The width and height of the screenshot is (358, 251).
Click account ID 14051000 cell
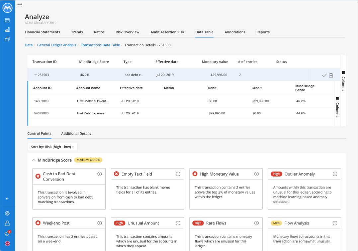coord(41,101)
